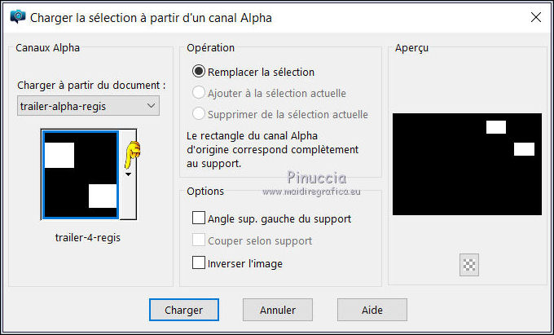Choose Supprimer de la sélection actuelle option

198,114
